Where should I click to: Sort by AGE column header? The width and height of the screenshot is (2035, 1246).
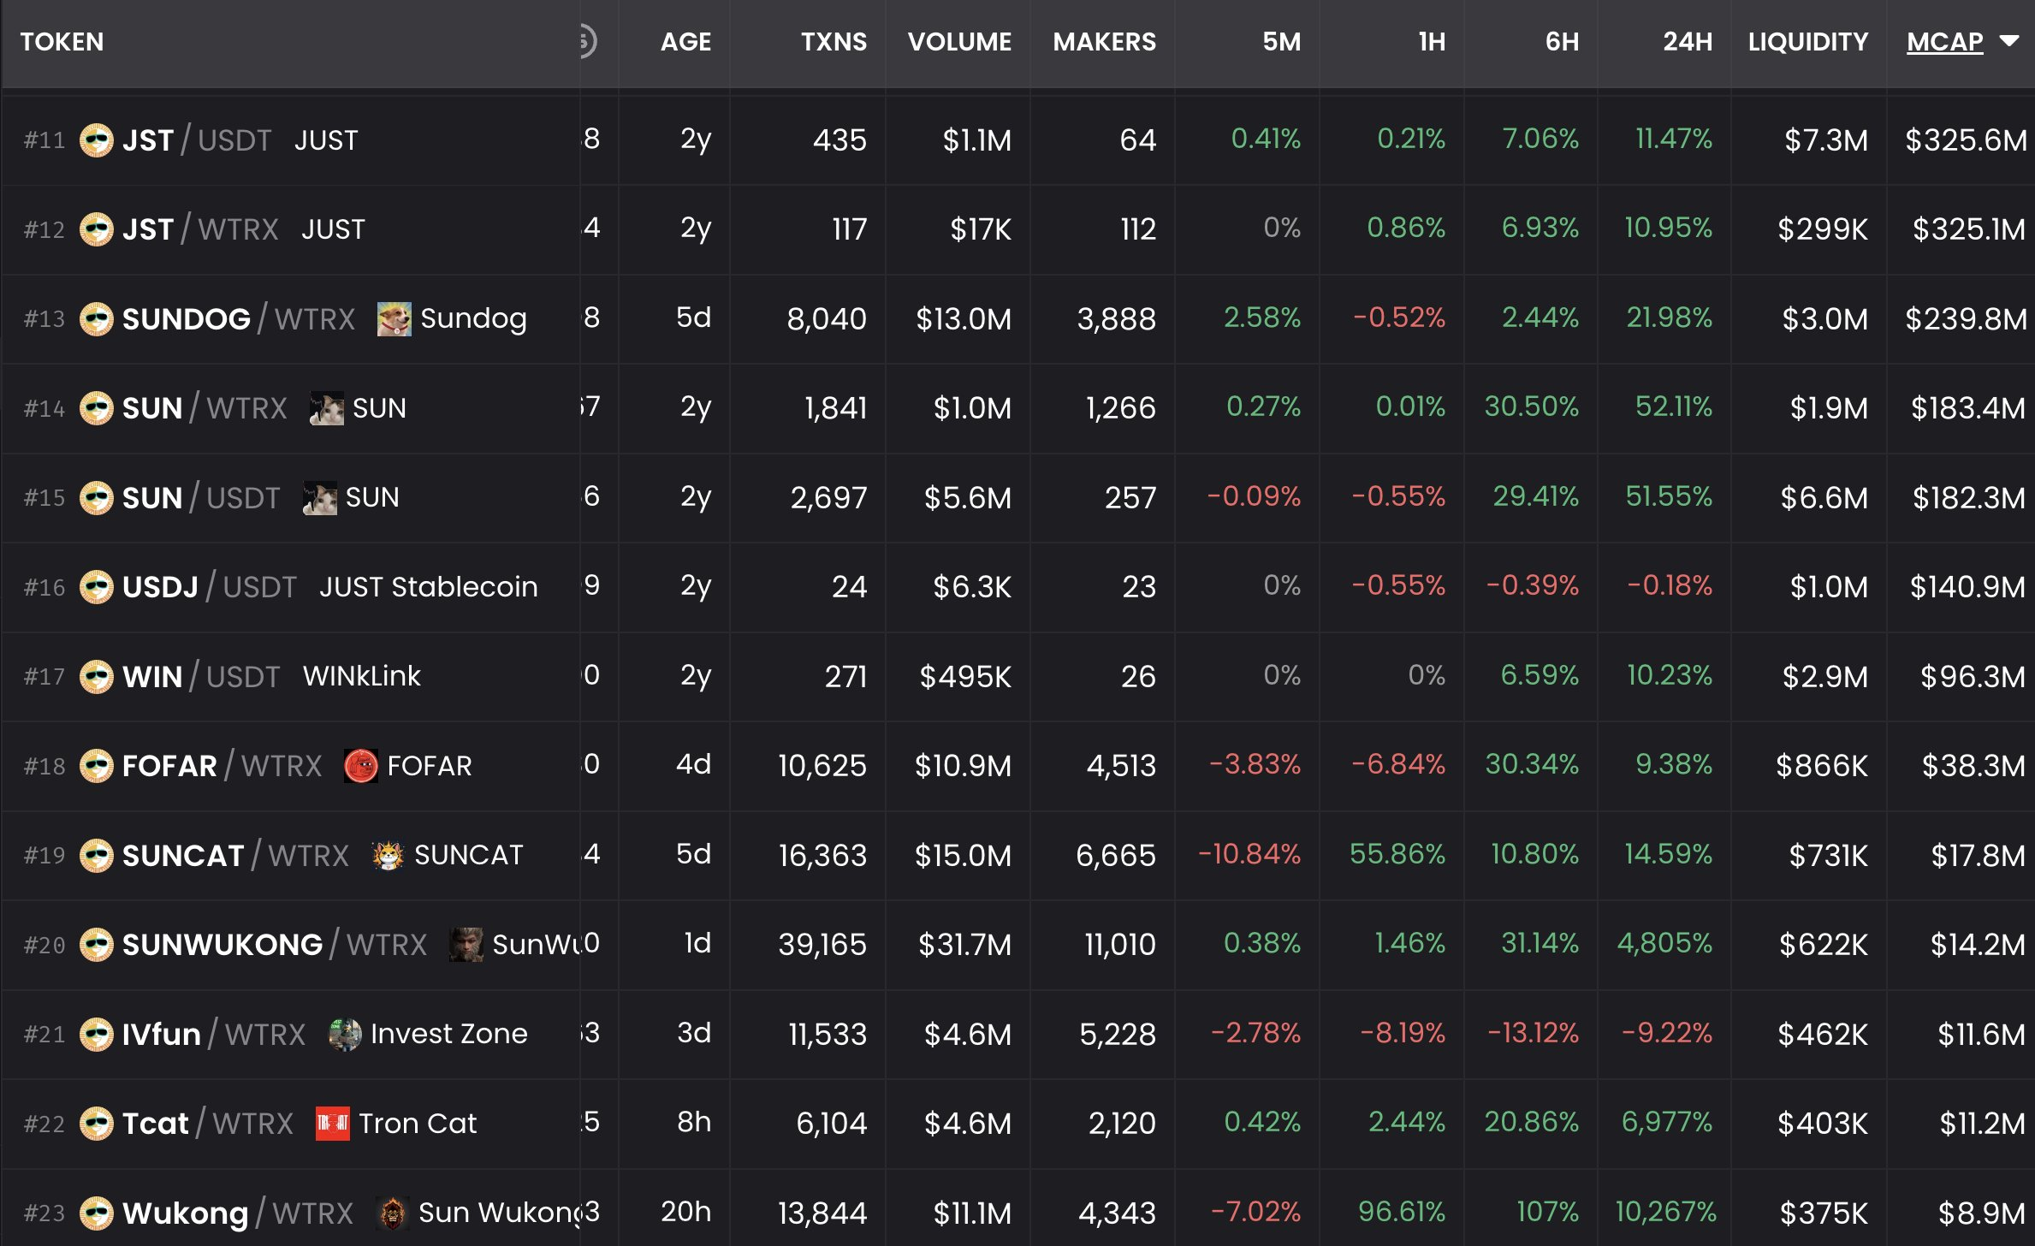[685, 42]
